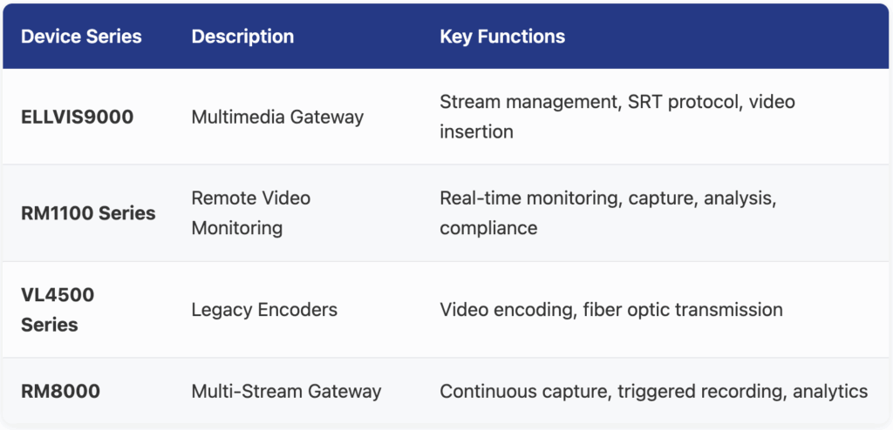Select the Multi-Stream Gateway description

(x=286, y=392)
